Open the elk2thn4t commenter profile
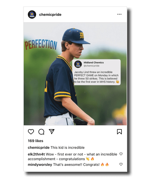Screen dimensions: 156x184 [36, 154]
